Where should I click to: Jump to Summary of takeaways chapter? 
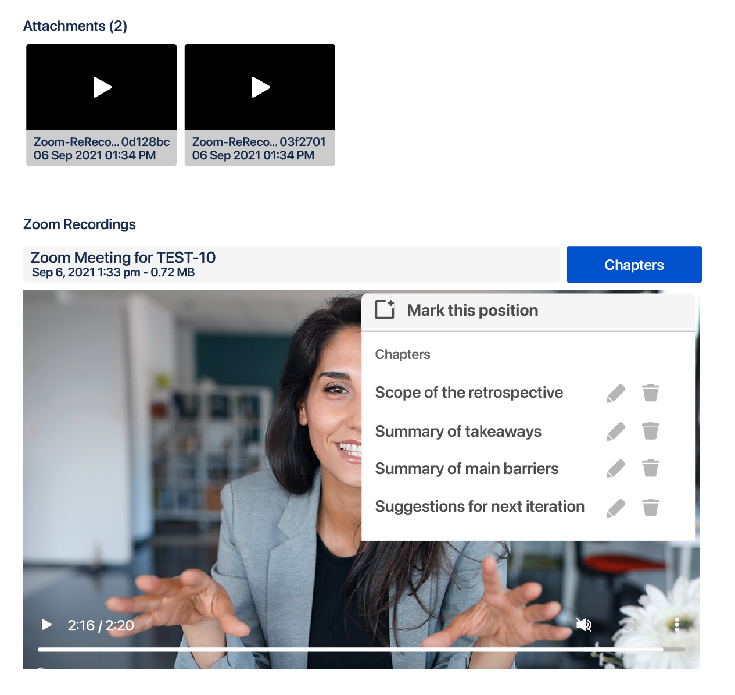click(x=458, y=431)
